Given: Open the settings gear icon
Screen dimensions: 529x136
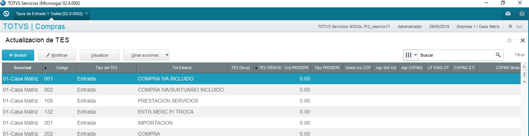Looking at the screenshot, I should coord(510,40).
